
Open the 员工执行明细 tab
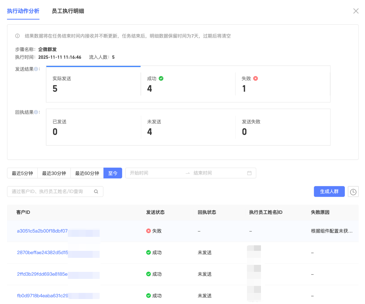pos(68,11)
